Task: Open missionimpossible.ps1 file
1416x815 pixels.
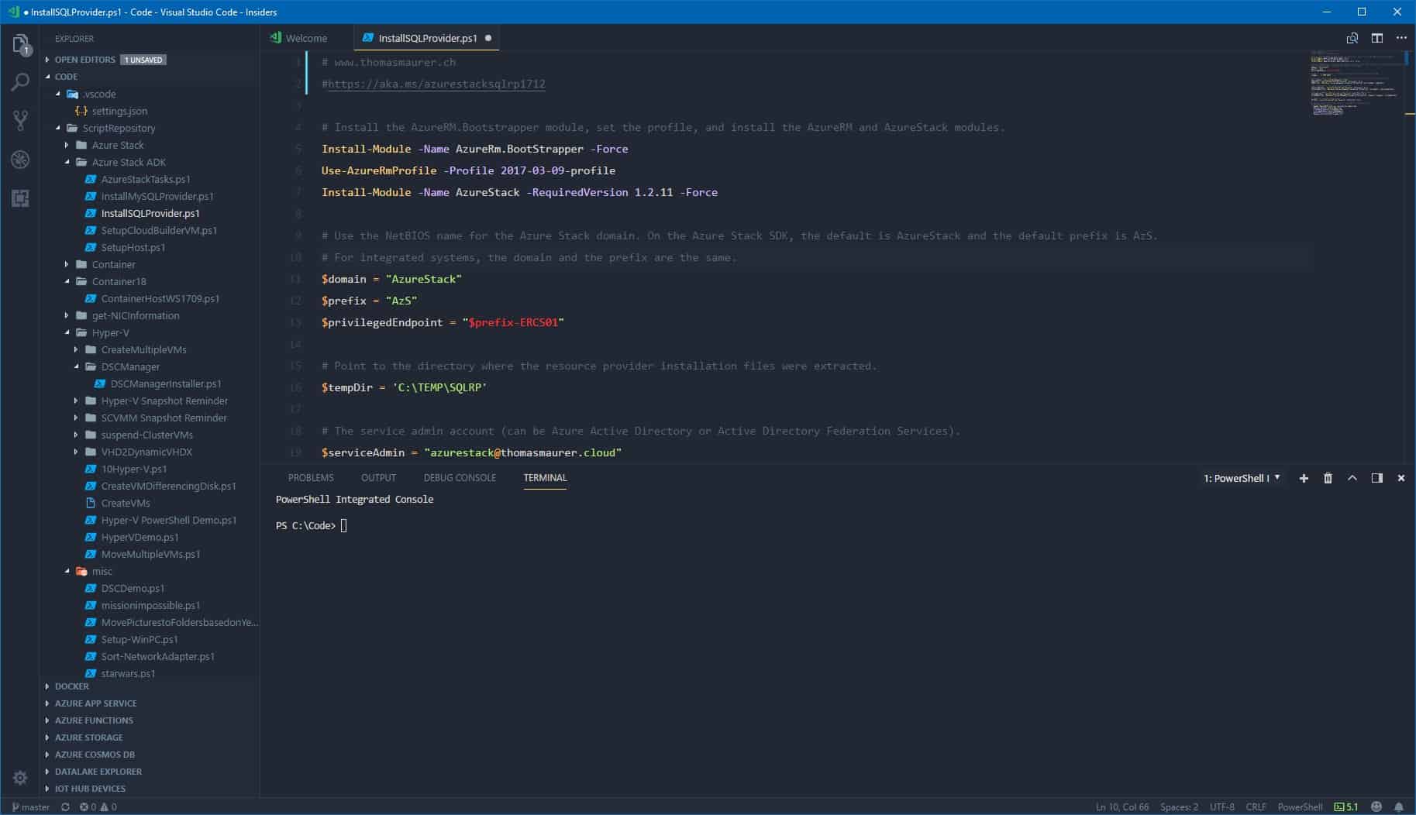Action: [150, 605]
